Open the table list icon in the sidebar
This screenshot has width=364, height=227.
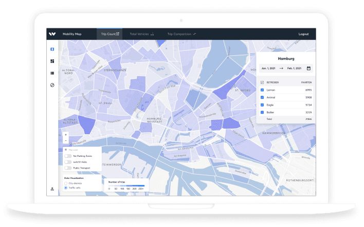(52, 73)
